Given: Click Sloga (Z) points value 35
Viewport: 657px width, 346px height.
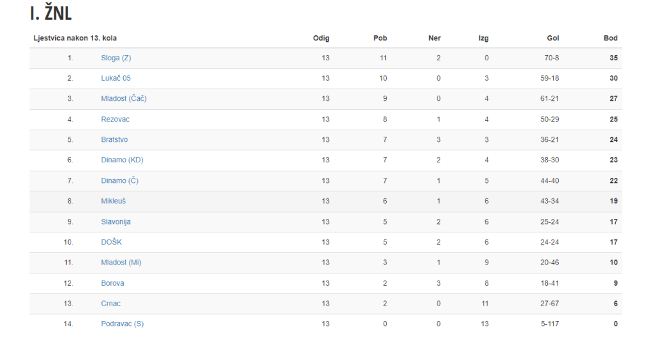Looking at the screenshot, I should coord(613,58).
